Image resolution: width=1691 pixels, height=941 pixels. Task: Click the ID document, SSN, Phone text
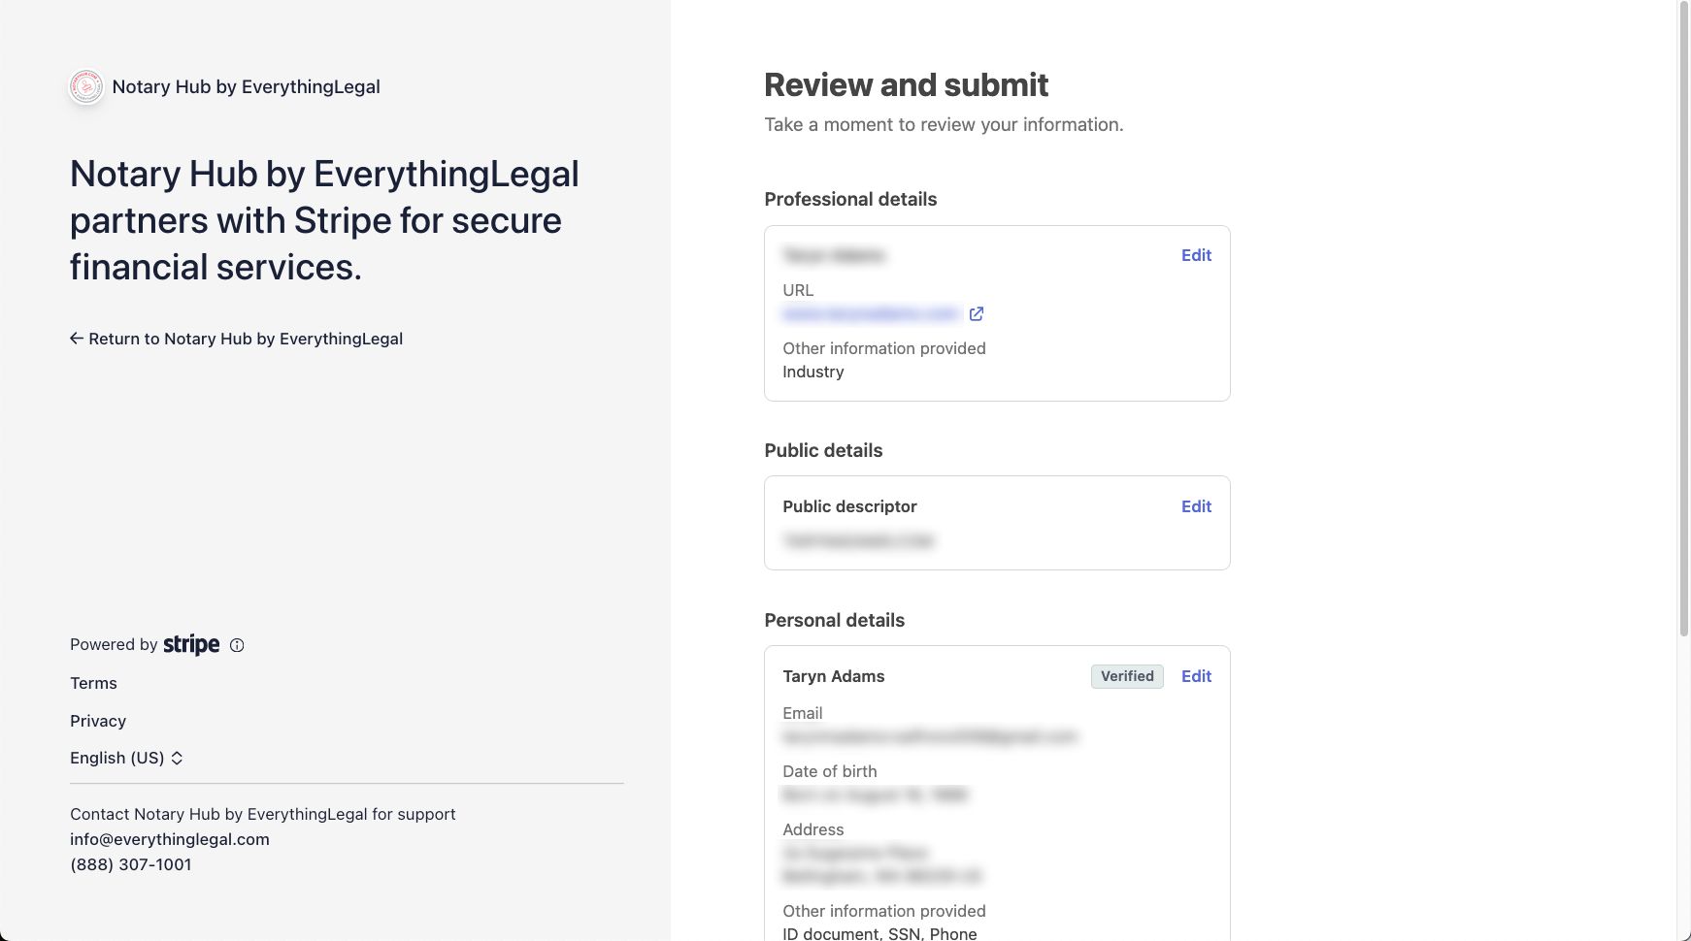pyautogui.click(x=879, y=933)
